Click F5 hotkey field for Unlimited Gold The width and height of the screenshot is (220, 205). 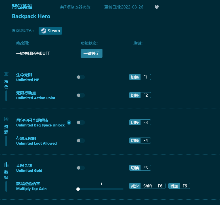tap(146, 168)
